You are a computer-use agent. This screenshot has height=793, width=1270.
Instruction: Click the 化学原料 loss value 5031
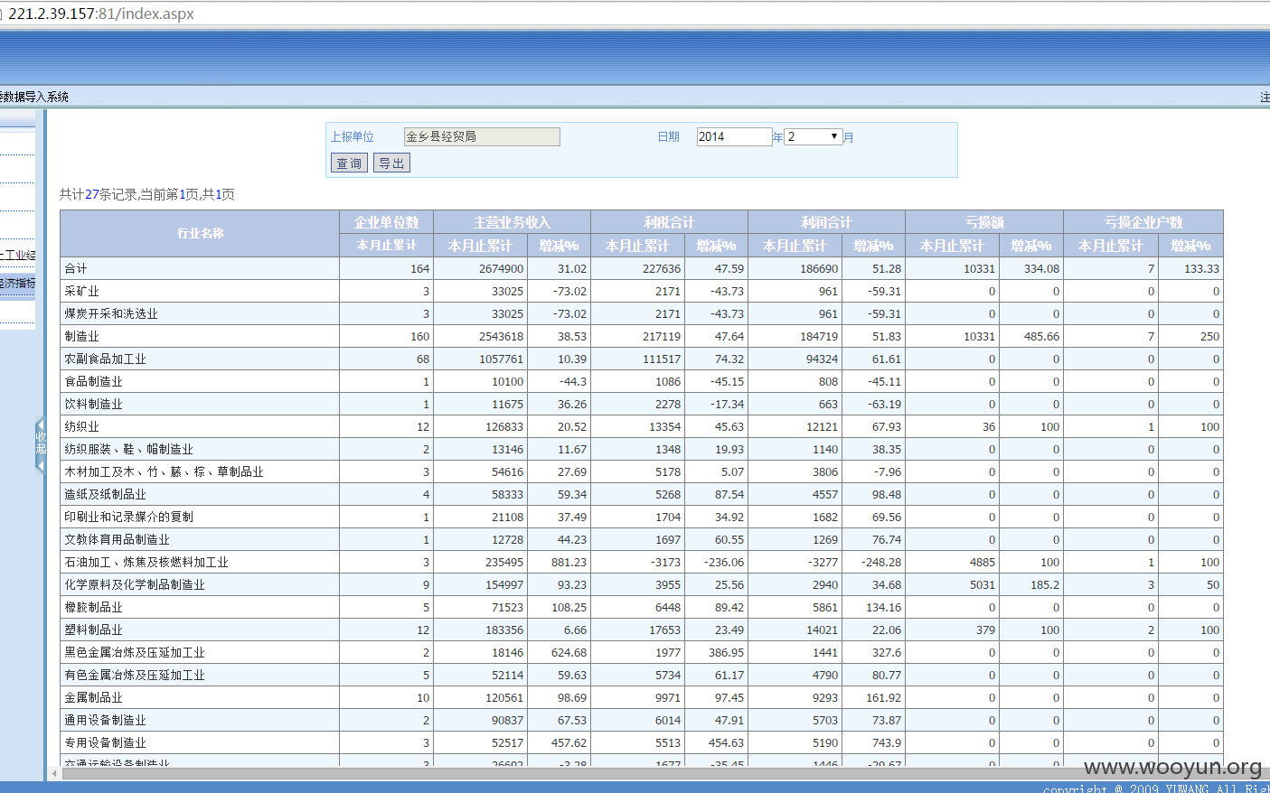[983, 584]
